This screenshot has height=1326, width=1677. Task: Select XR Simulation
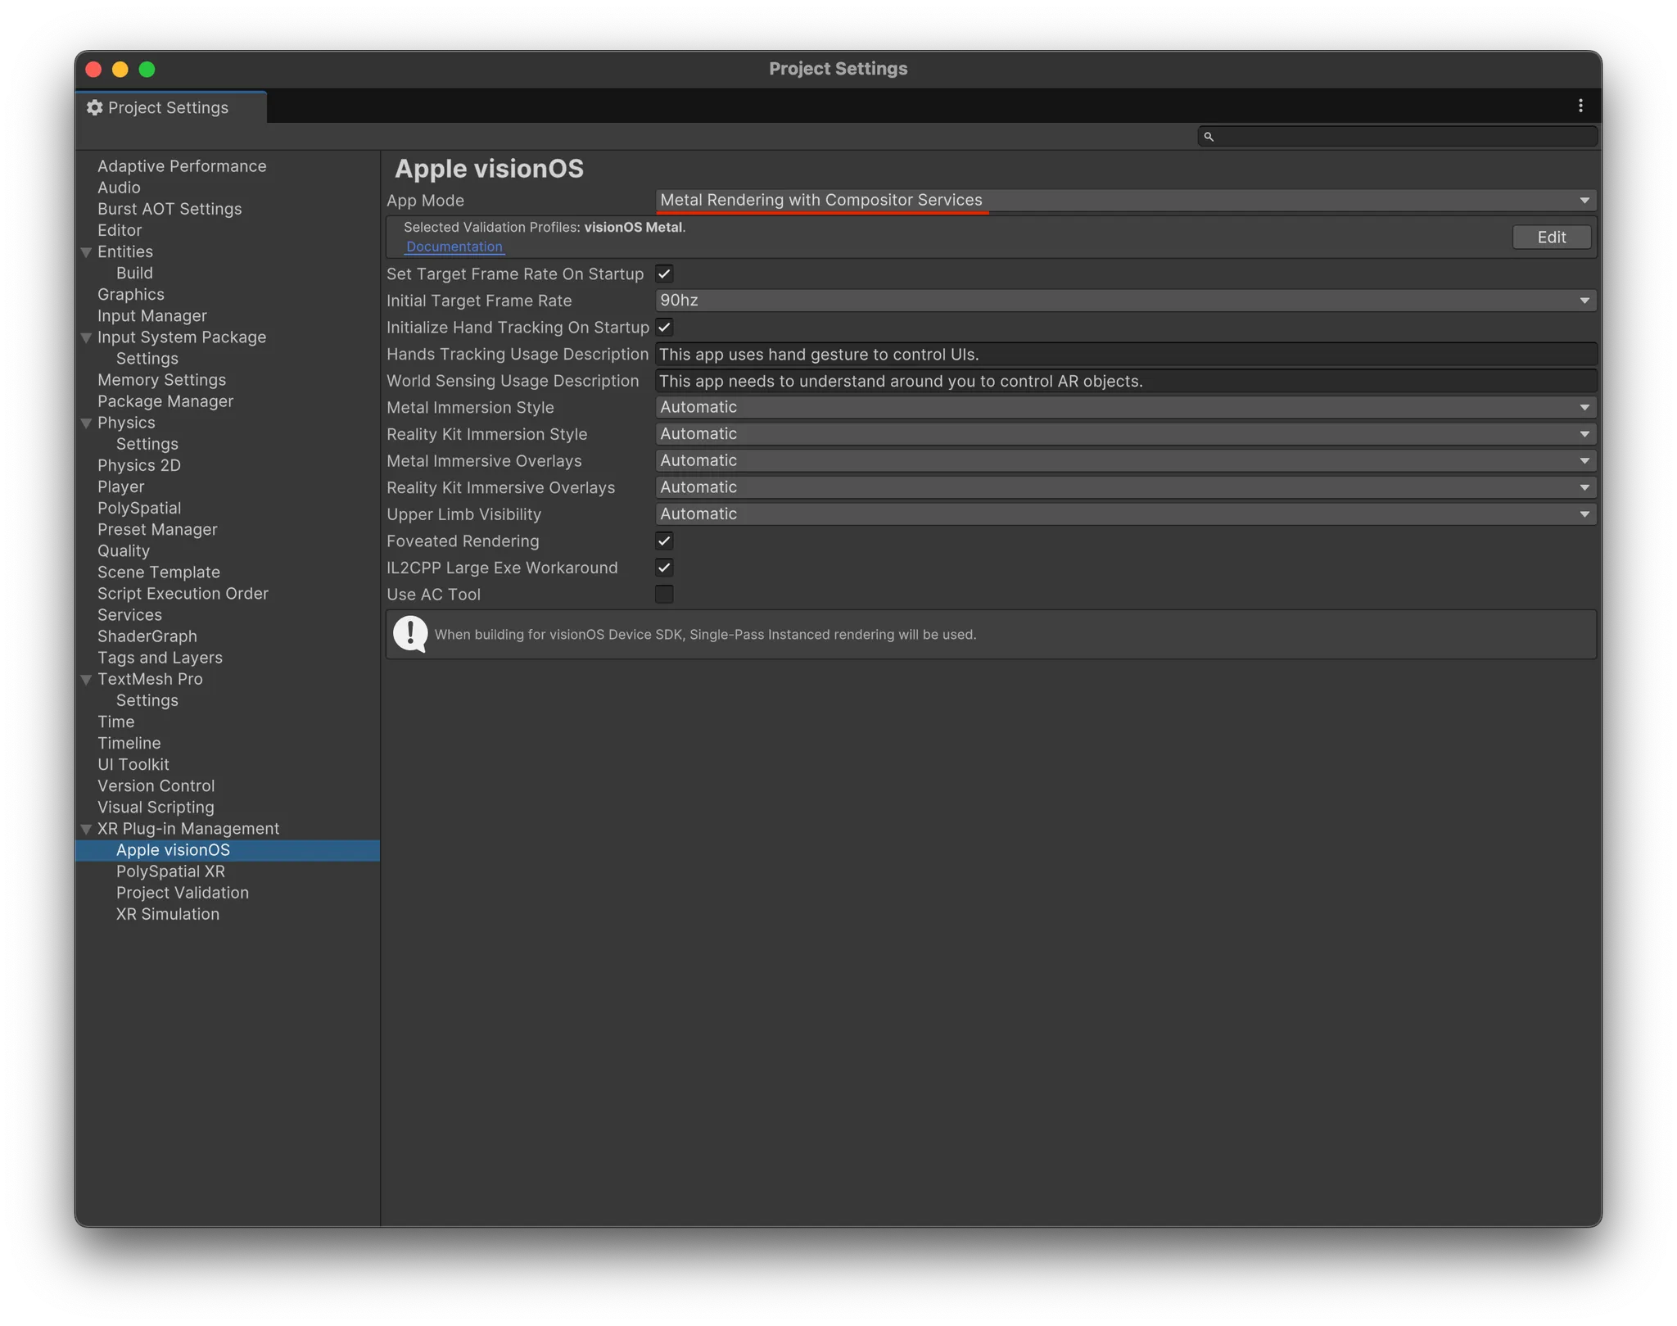click(167, 915)
